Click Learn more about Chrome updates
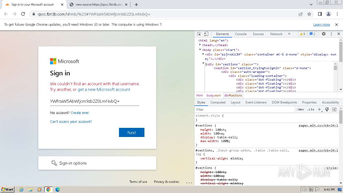The width and height of the screenshot is (343, 193). point(322,25)
